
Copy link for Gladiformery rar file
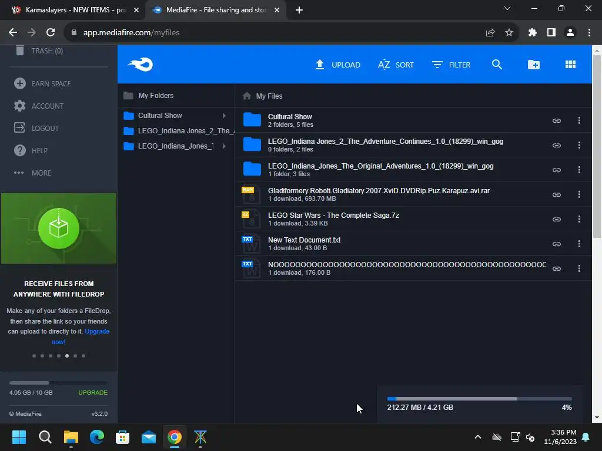click(556, 195)
